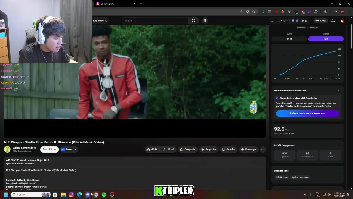
Task: Open the media control music note icon
Action: coord(336,12)
